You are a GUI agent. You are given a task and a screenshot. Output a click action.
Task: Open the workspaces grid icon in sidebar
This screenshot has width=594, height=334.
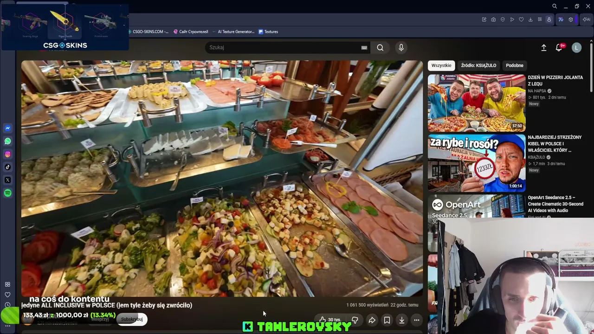point(7,284)
